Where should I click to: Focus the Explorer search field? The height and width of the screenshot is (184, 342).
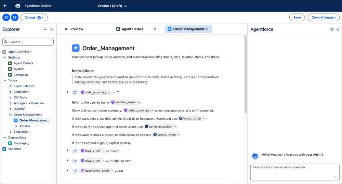pyautogui.click(x=28, y=42)
